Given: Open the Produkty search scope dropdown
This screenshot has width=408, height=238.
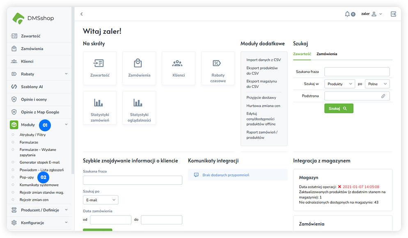Looking at the screenshot, I should [x=339, y=84].
